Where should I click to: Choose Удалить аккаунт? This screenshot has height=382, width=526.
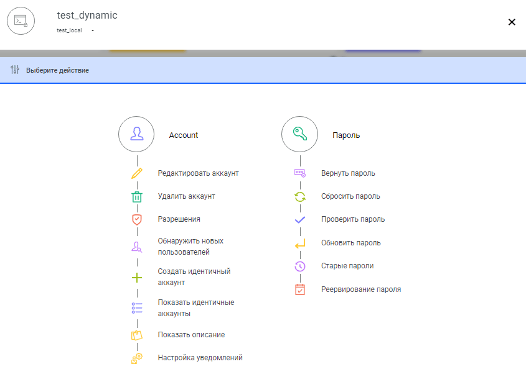point(187,196)
